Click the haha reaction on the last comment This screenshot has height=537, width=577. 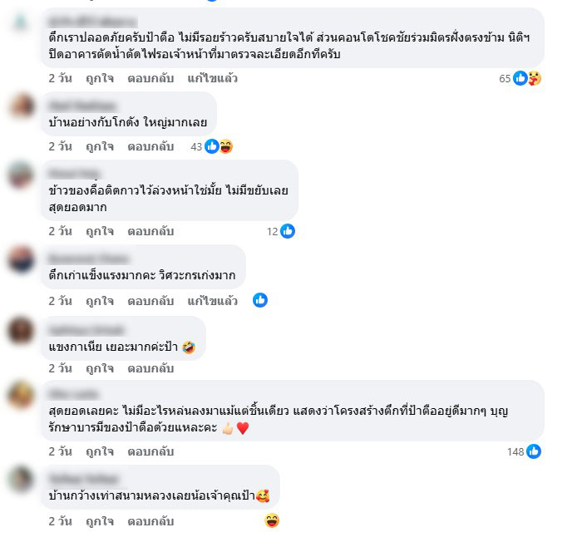[x=272, y=520]
